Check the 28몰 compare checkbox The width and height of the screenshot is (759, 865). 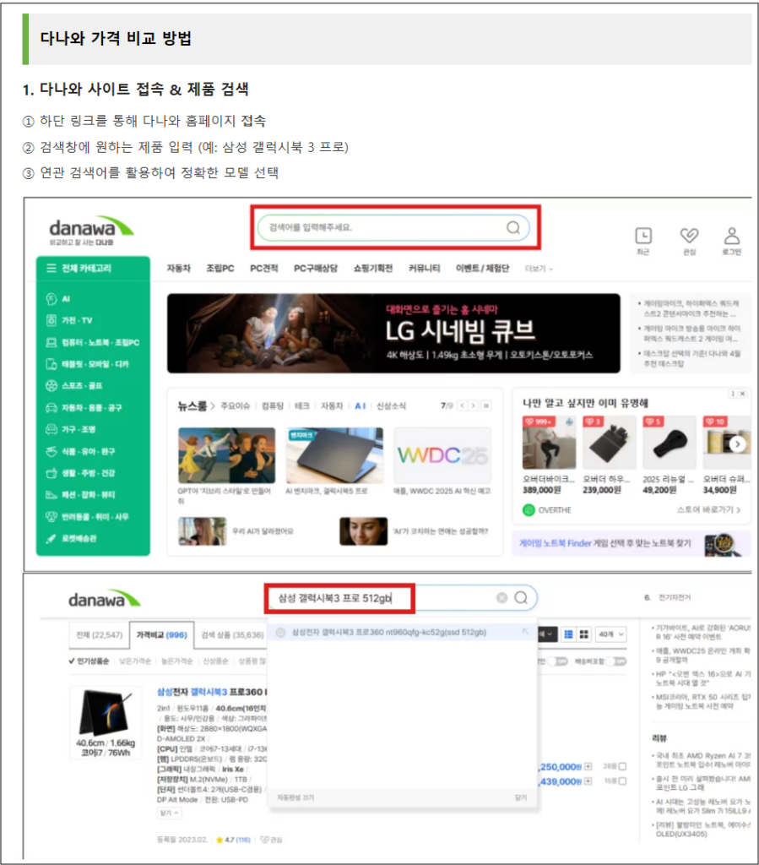tap(622, 766)
